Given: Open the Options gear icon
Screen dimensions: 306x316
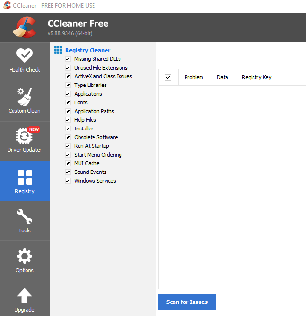Looking at the screenshot, I should click(25, 256).
